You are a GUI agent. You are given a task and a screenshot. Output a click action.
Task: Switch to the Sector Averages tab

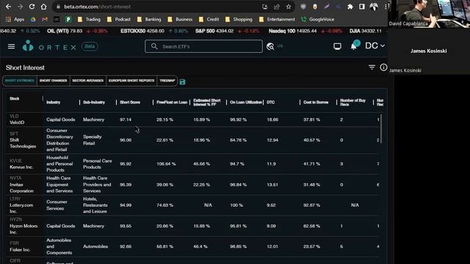click(x=88, y=81)
